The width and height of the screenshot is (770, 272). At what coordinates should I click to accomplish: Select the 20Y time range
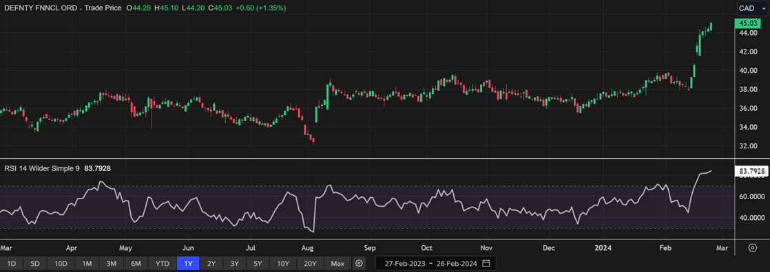pyautogui.click(x=311, y=264)
